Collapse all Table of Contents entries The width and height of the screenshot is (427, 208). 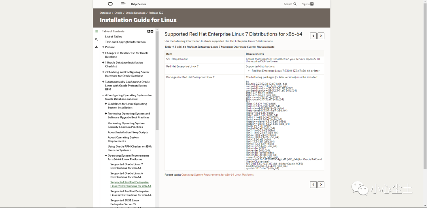[152, 31]
